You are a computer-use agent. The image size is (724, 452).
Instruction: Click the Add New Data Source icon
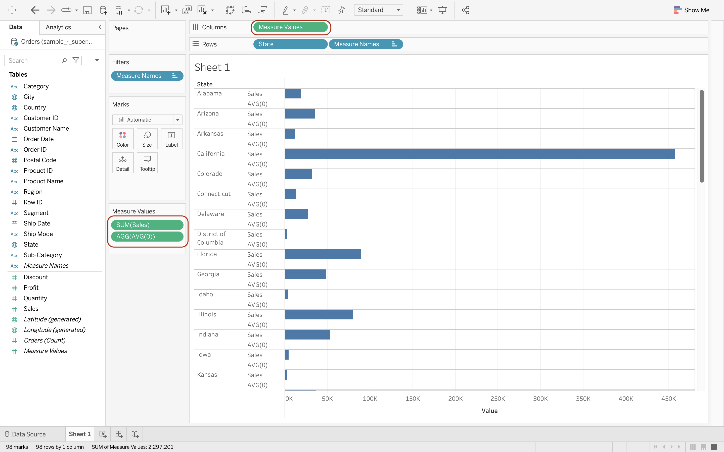(x=103, y=10)
